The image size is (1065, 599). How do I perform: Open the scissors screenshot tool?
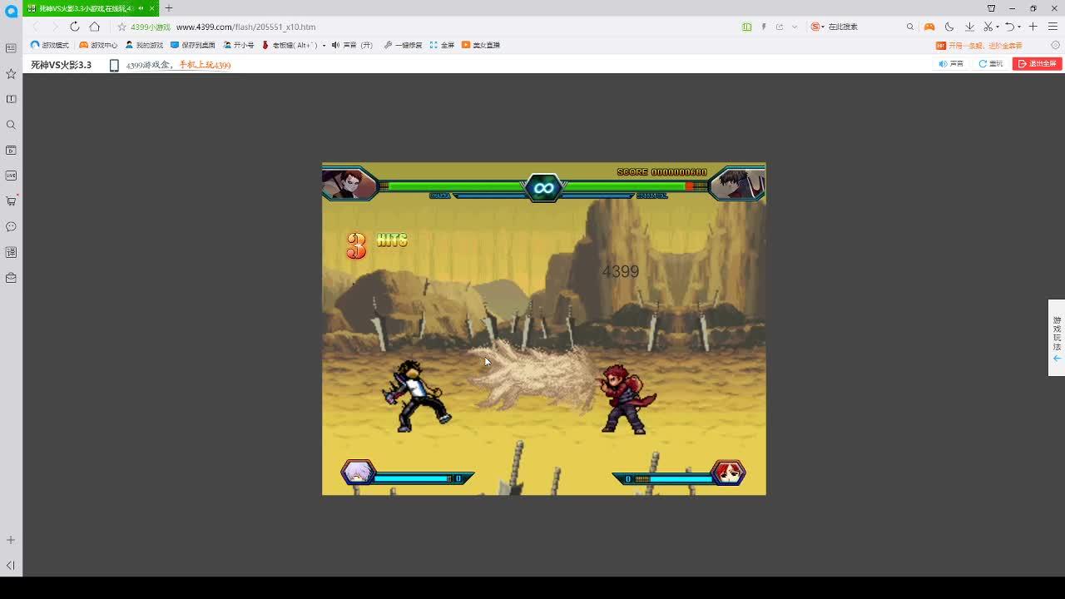click(x=988, y=27)
